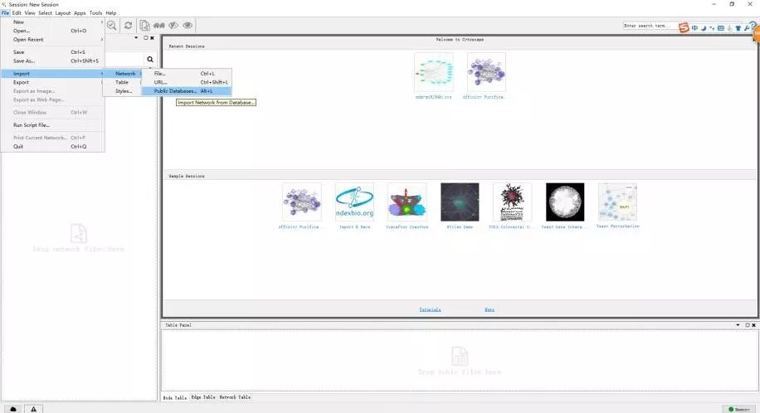Open Affinity Purification recent session thumbnail
The width and height of the screenshot is (760, 413).
pos(486,73)
